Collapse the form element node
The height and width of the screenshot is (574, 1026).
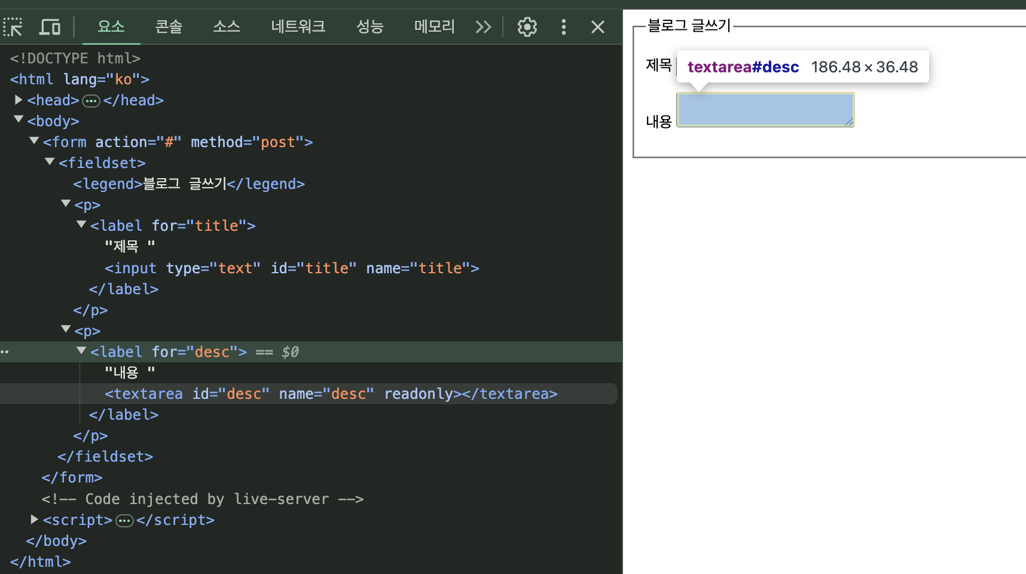(x=34, y=141)
